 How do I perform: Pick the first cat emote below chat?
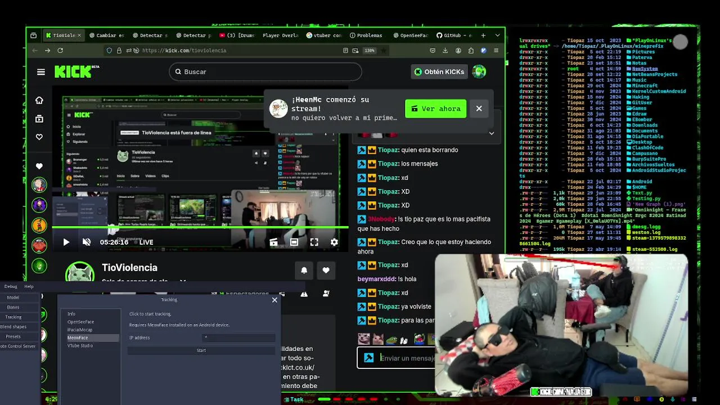tap(363, 339)
